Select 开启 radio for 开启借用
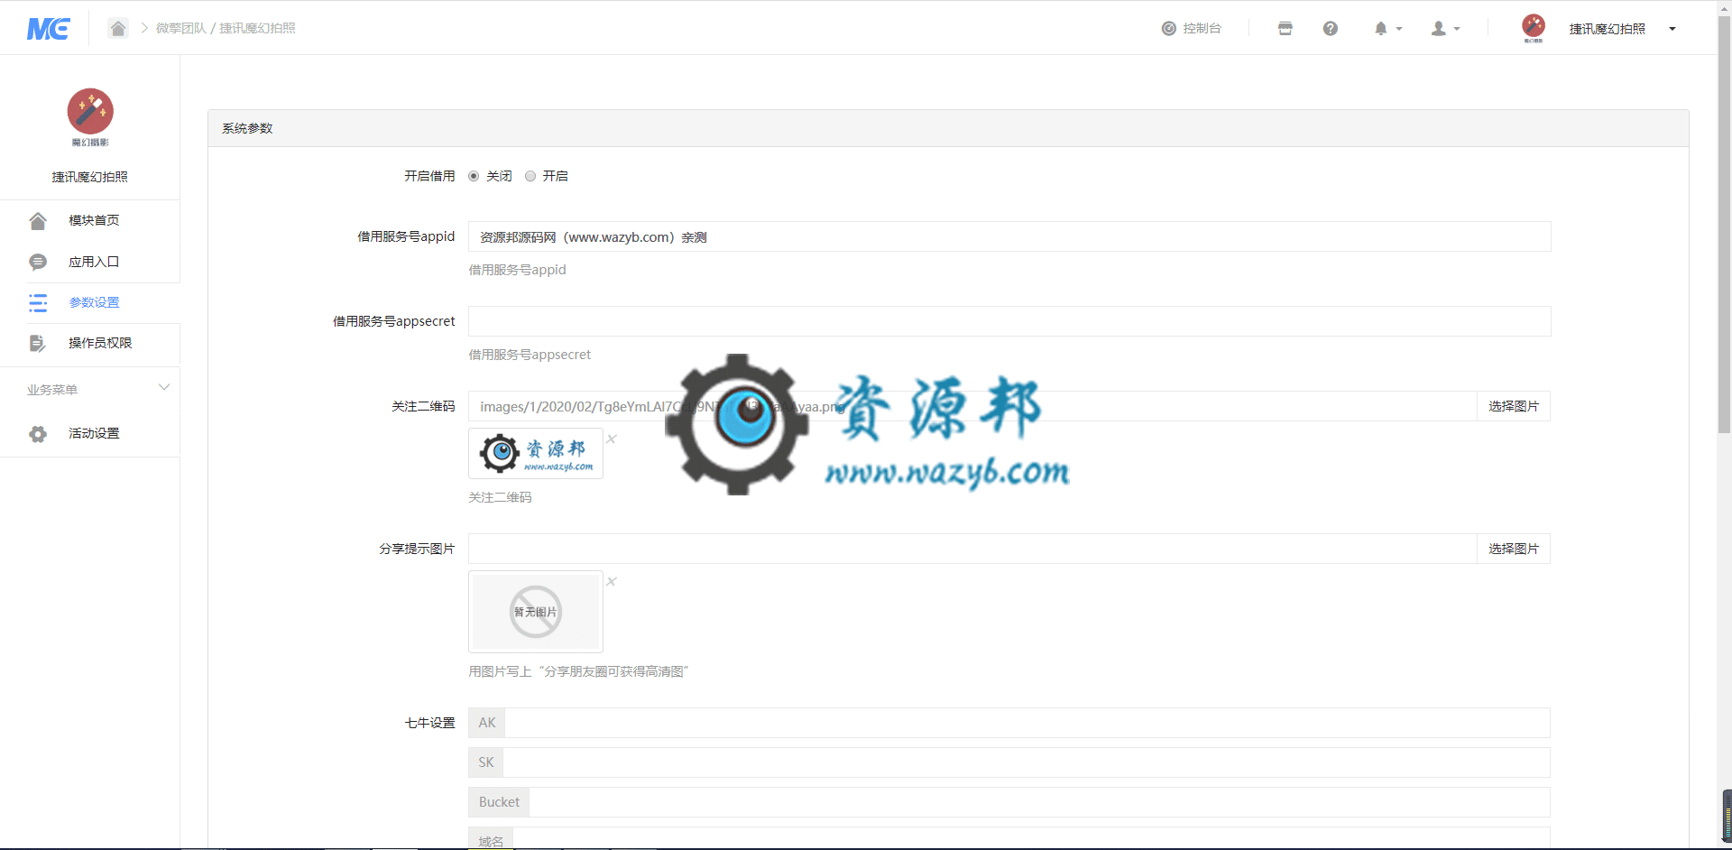This screenshot has height=850, width=1732. (x=530, y=176)
